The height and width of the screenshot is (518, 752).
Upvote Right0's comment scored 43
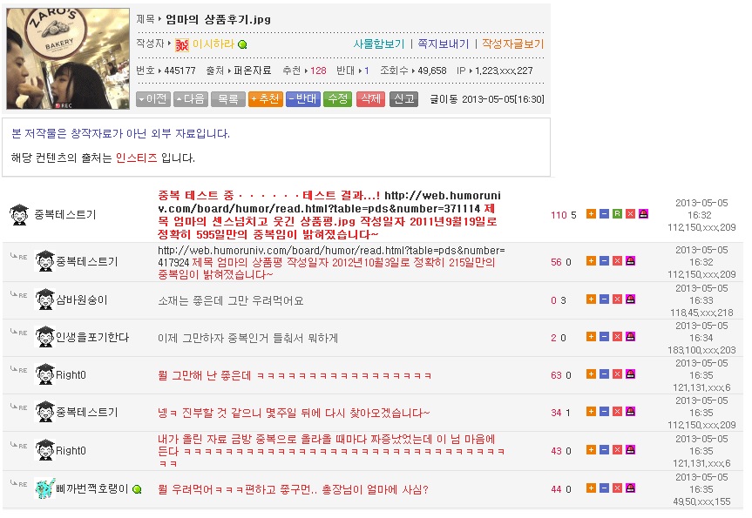click(x=591, y=450)
